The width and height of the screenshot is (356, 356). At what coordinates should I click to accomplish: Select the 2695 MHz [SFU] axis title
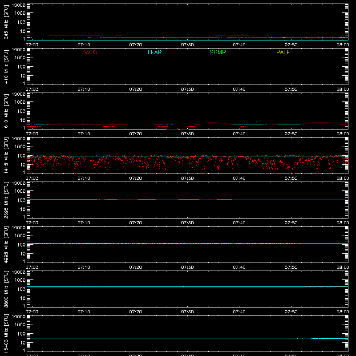tap(6, 200)
